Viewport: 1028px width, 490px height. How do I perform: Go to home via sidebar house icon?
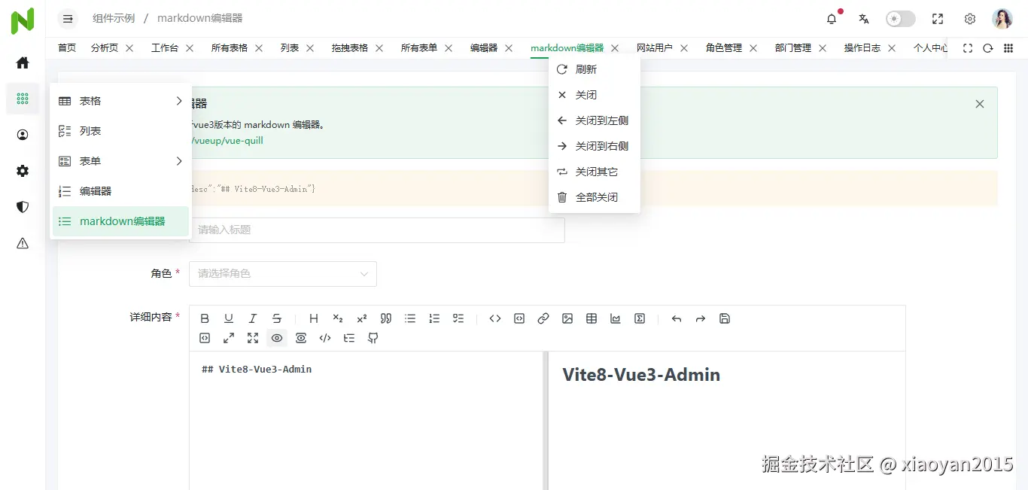point(23,62)
